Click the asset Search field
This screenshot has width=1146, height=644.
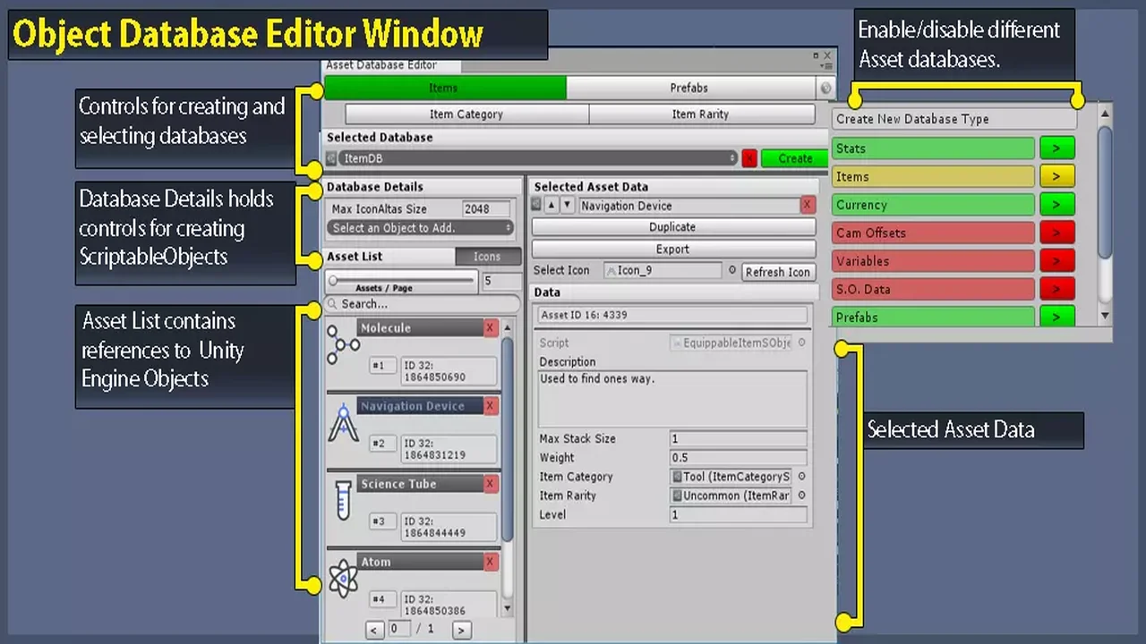click(x=421, y=304)
